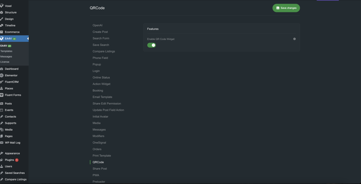Open Ecommerce via its sidebar icon
The image size is (361, 184).
click(x=2, y=32)
